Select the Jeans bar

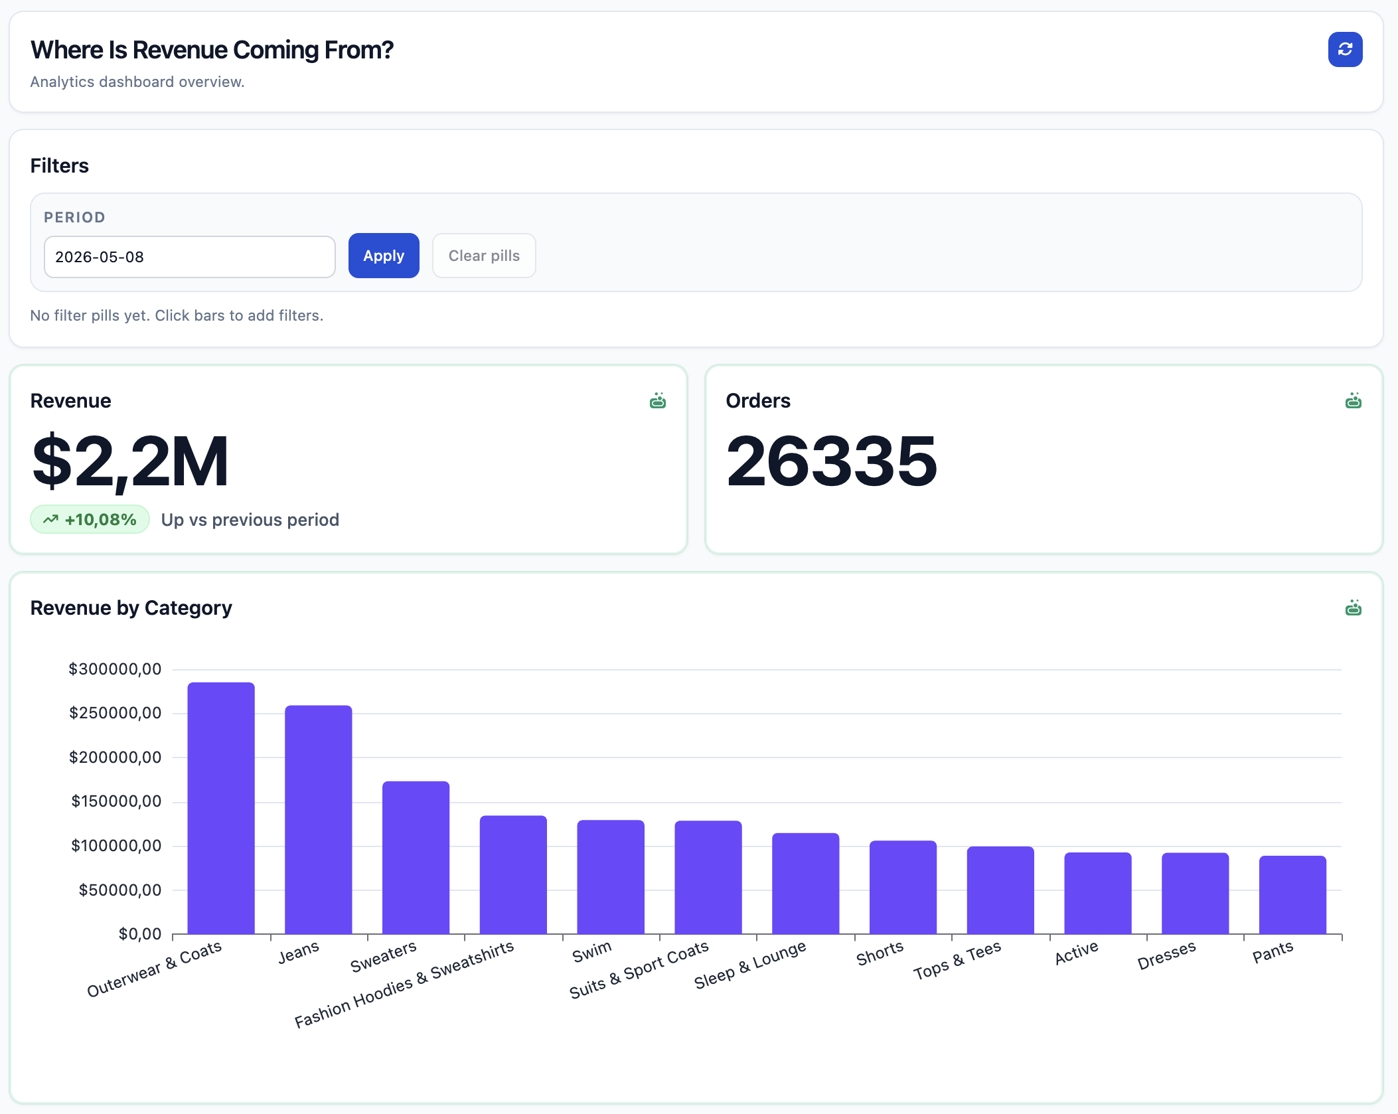[x=319, y=819]
